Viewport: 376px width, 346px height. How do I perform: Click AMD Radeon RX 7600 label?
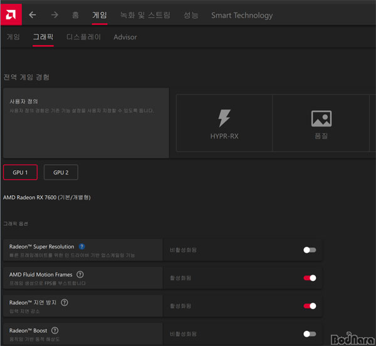tap(47, 198)
